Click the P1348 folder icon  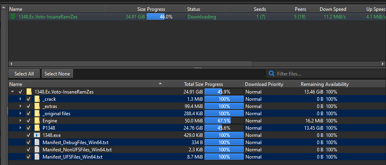37,128
